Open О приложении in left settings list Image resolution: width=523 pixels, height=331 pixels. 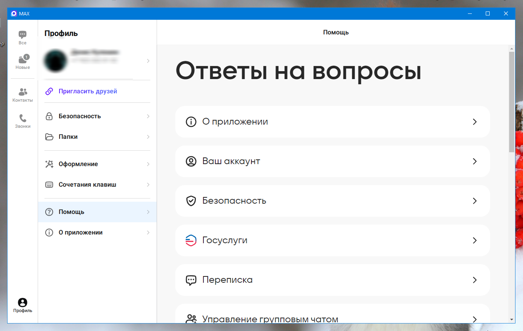97,233
